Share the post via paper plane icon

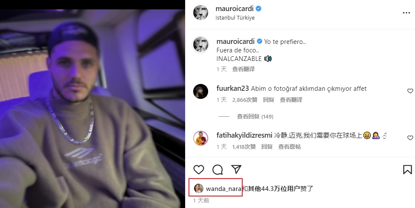236,169
